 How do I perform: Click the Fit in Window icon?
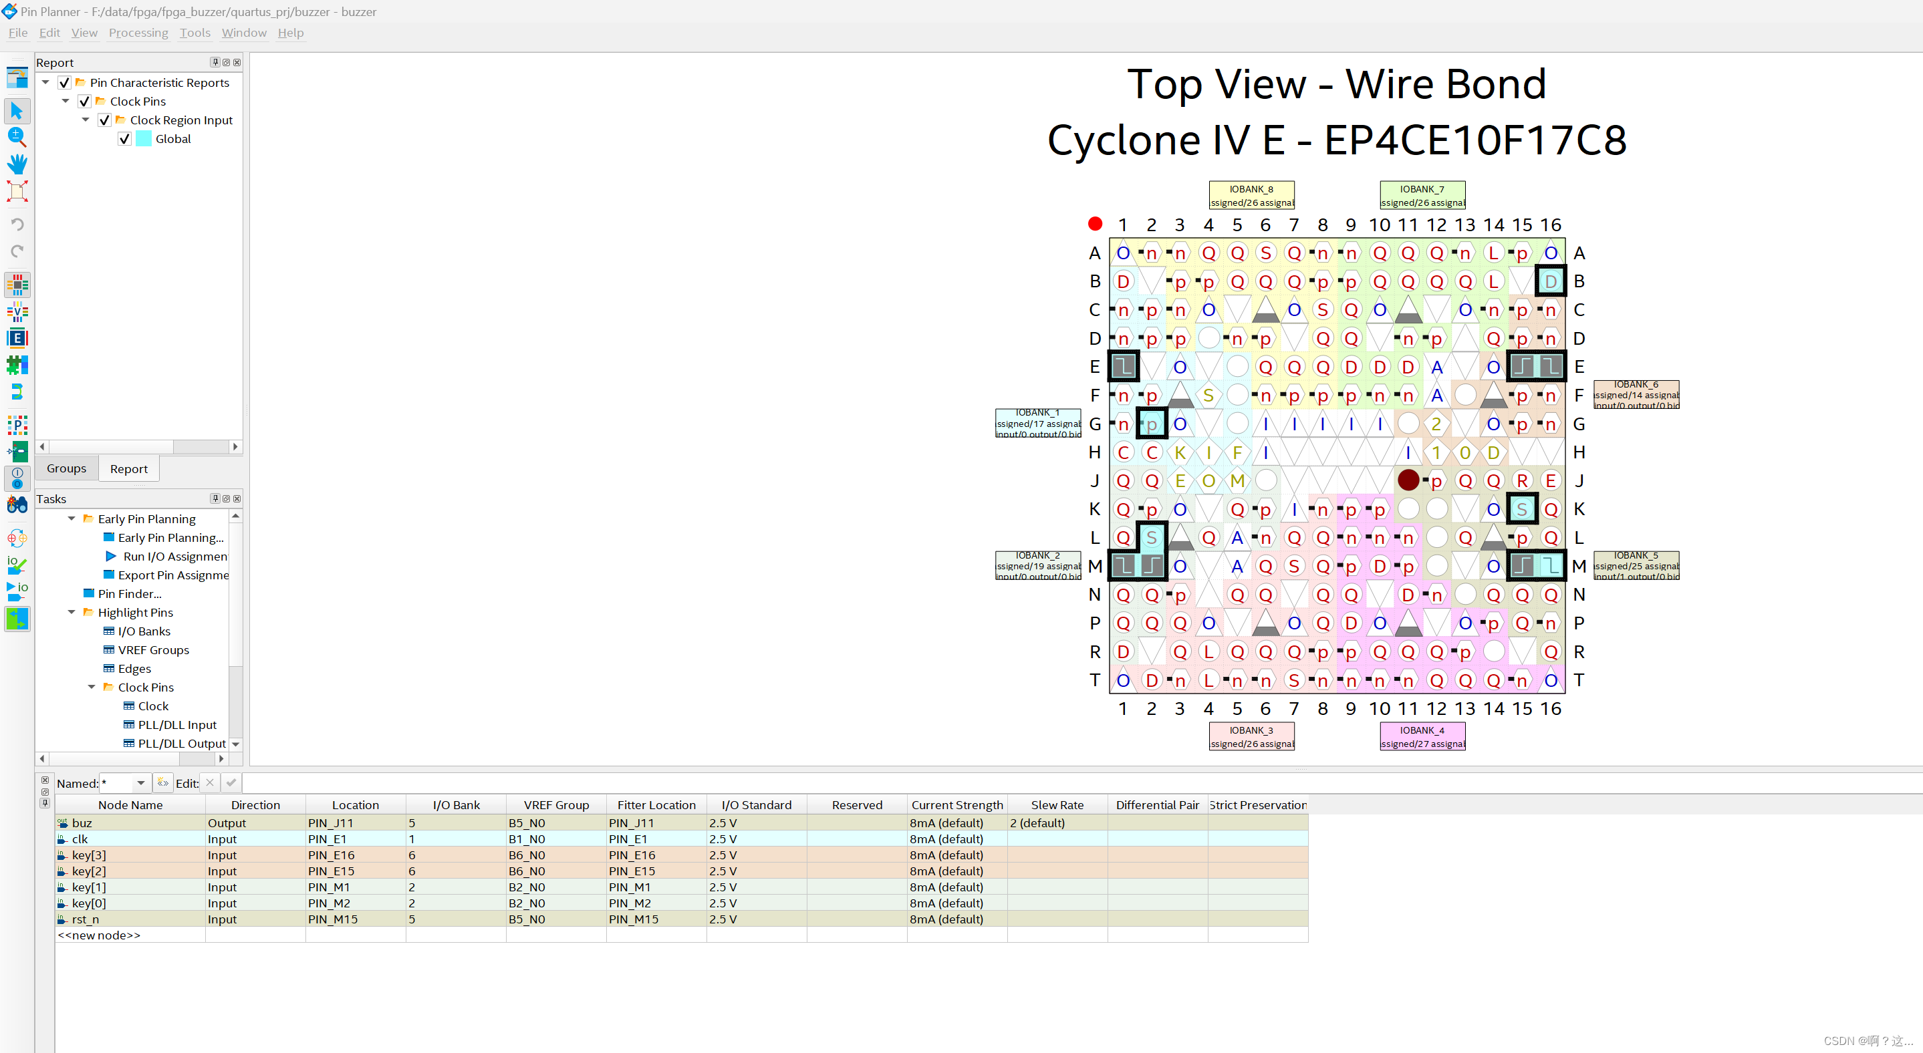tap(17, 190)
